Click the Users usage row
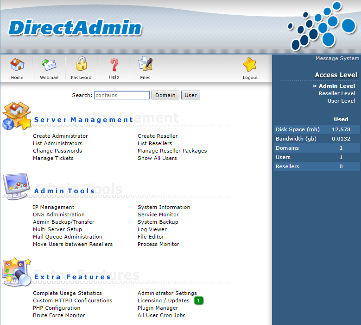The height and width of the screenshot is (325, 361). click(317, 157)
